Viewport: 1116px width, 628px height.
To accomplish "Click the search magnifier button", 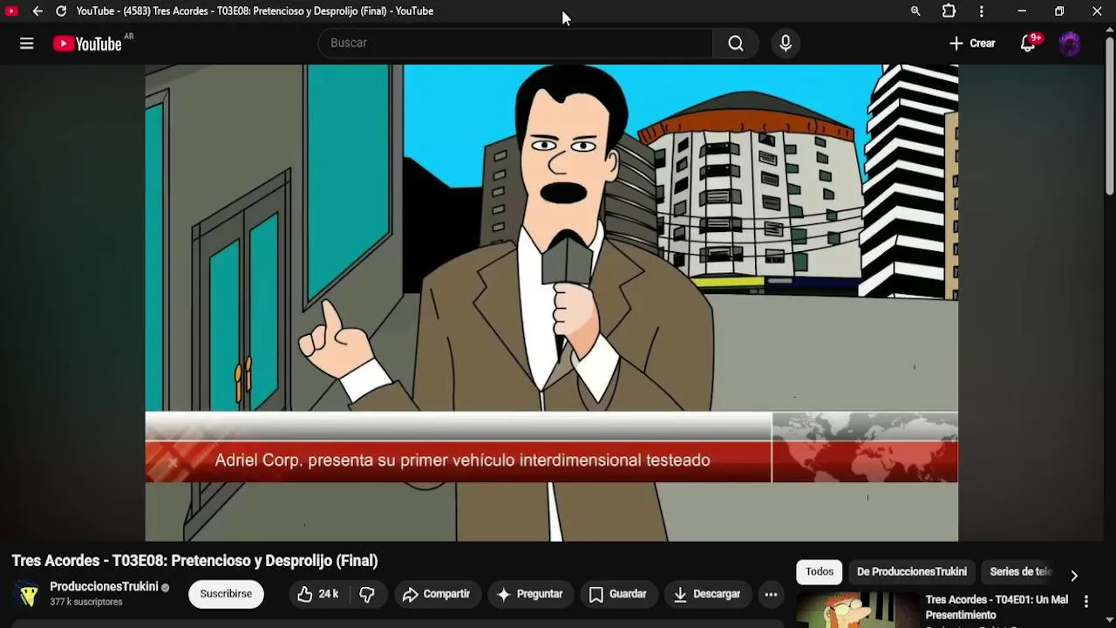I will [736, 44].
